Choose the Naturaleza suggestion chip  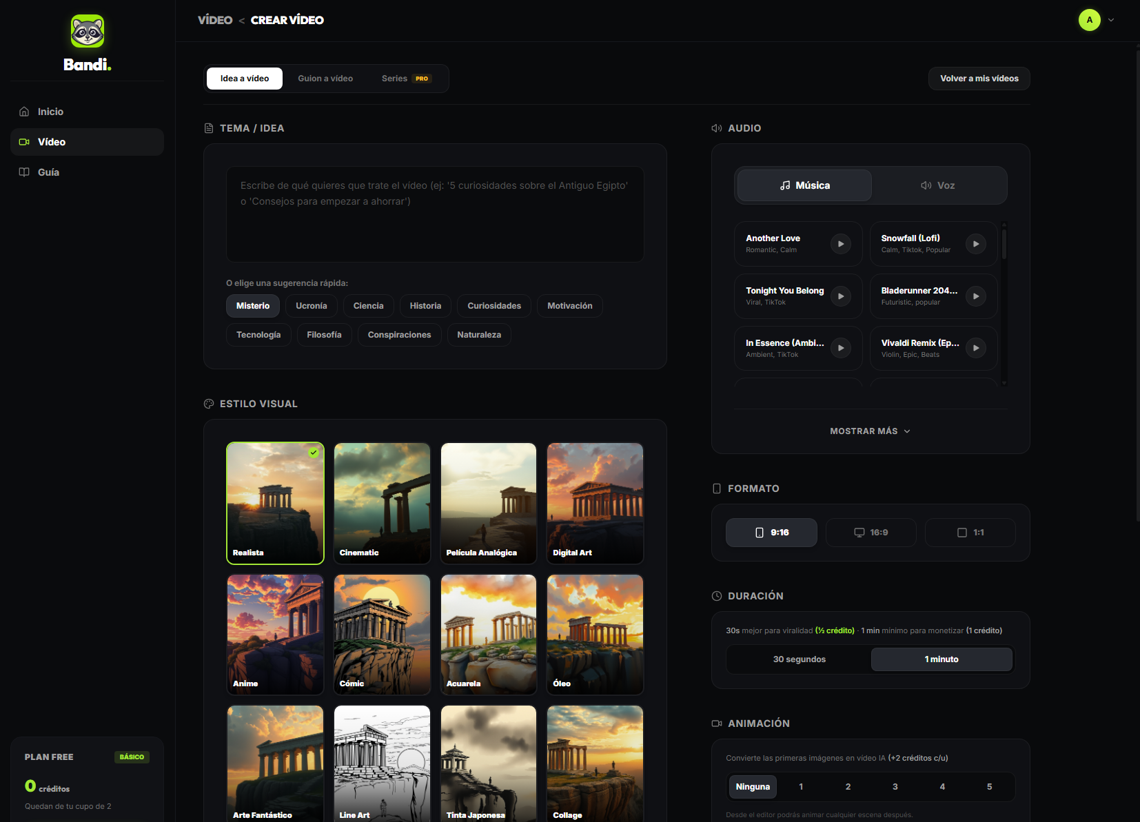tap(479, 335)
